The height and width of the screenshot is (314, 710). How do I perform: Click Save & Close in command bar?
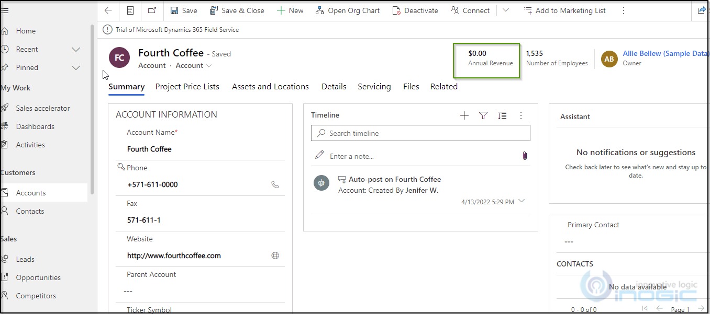237,10
